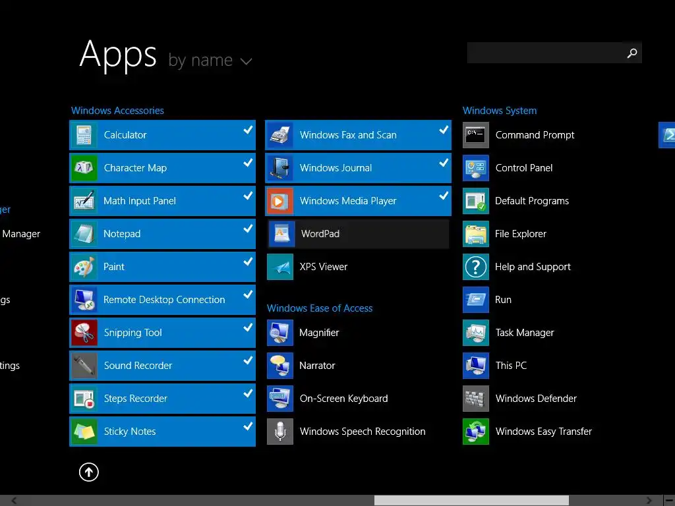The image size is (675, 506).
Task: Click the XPS Viewer label text
Action: (324, 267)
